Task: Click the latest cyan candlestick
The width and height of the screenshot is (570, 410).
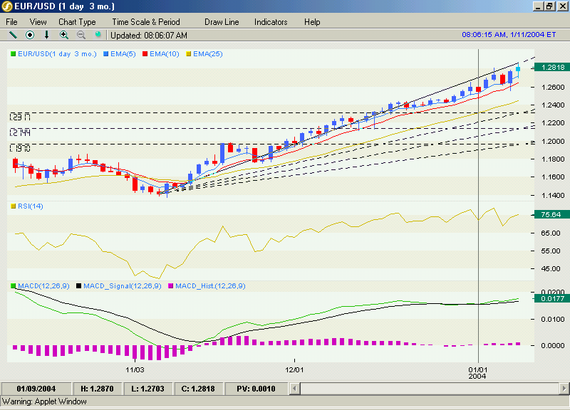Action: point(518,69)
